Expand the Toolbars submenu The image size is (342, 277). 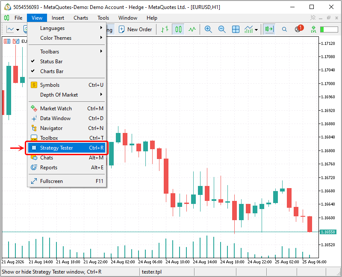(x=67, y=52)
